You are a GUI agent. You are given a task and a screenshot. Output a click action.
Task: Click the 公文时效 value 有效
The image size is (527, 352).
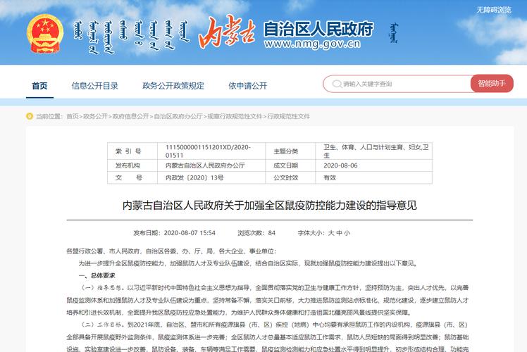(330, 177)
